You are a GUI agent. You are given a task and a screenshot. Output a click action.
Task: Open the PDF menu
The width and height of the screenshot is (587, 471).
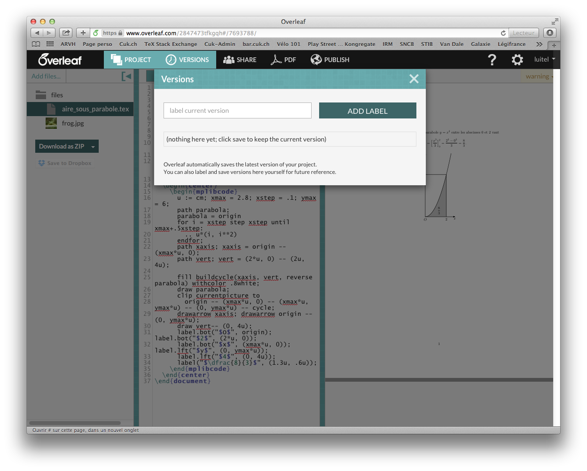[283, 60]
